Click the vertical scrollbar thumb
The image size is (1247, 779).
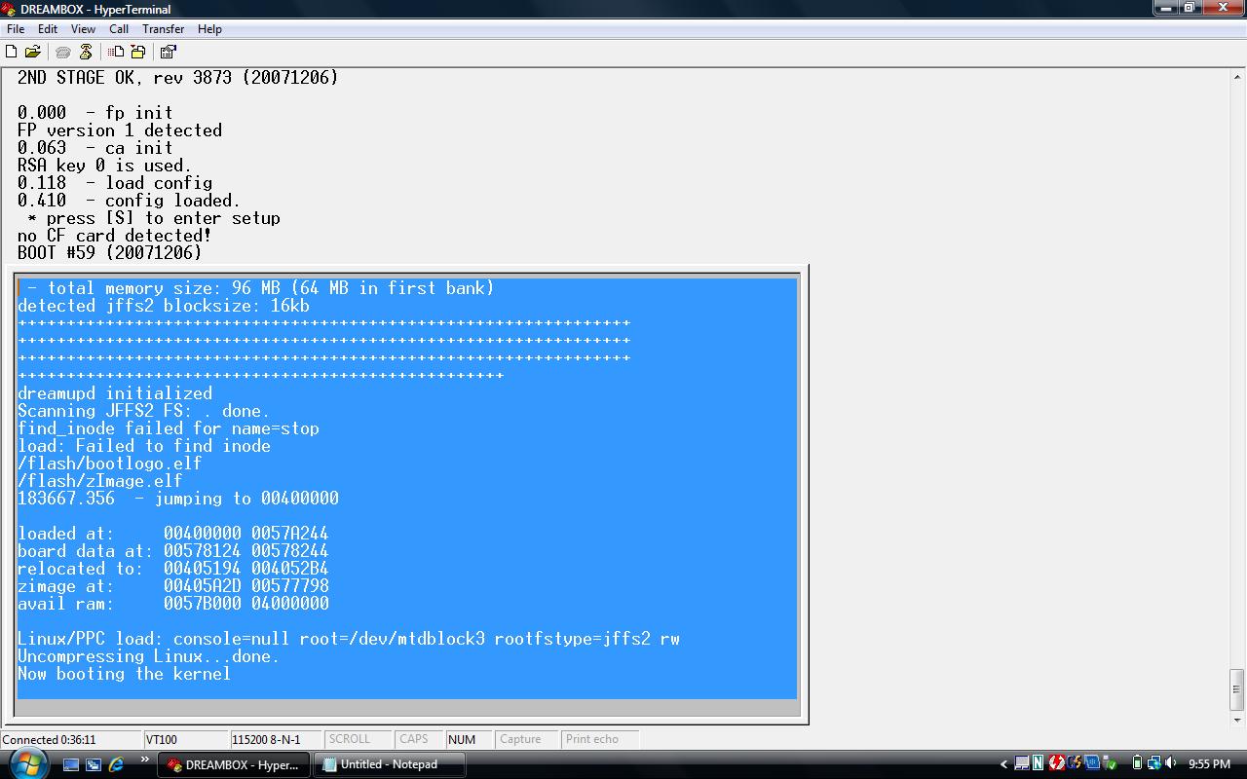coord(1237,689)
